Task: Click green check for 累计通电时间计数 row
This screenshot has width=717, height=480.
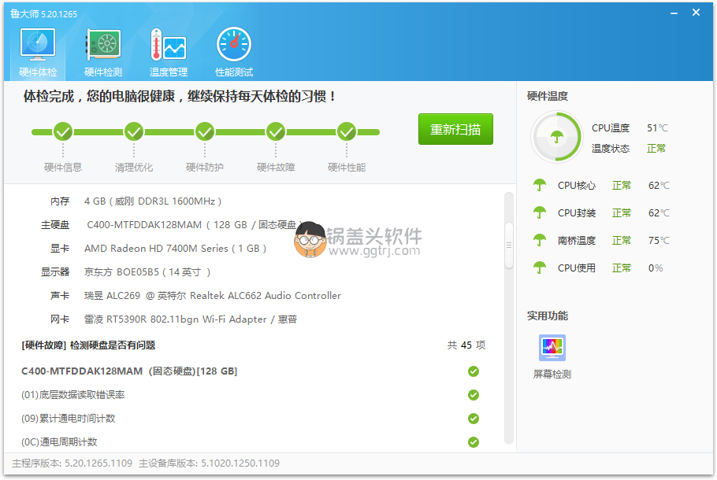Action: click(x=474, y=419)
